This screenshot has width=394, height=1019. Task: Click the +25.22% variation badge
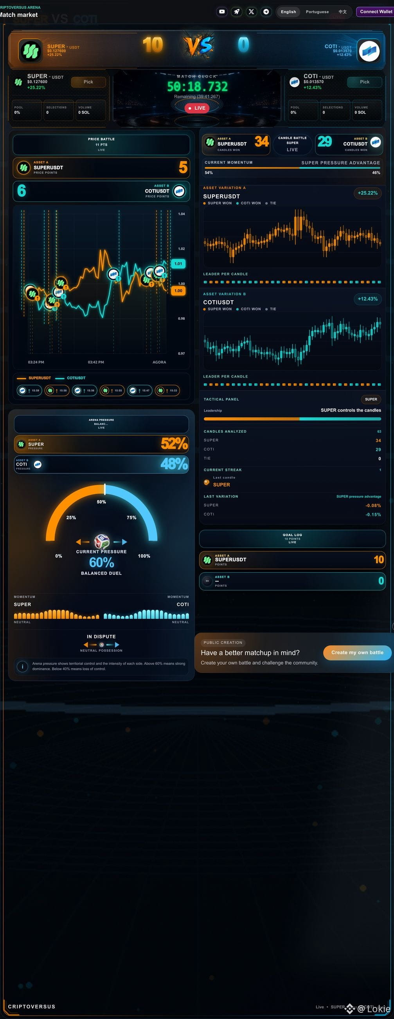(x=367, y=193)
